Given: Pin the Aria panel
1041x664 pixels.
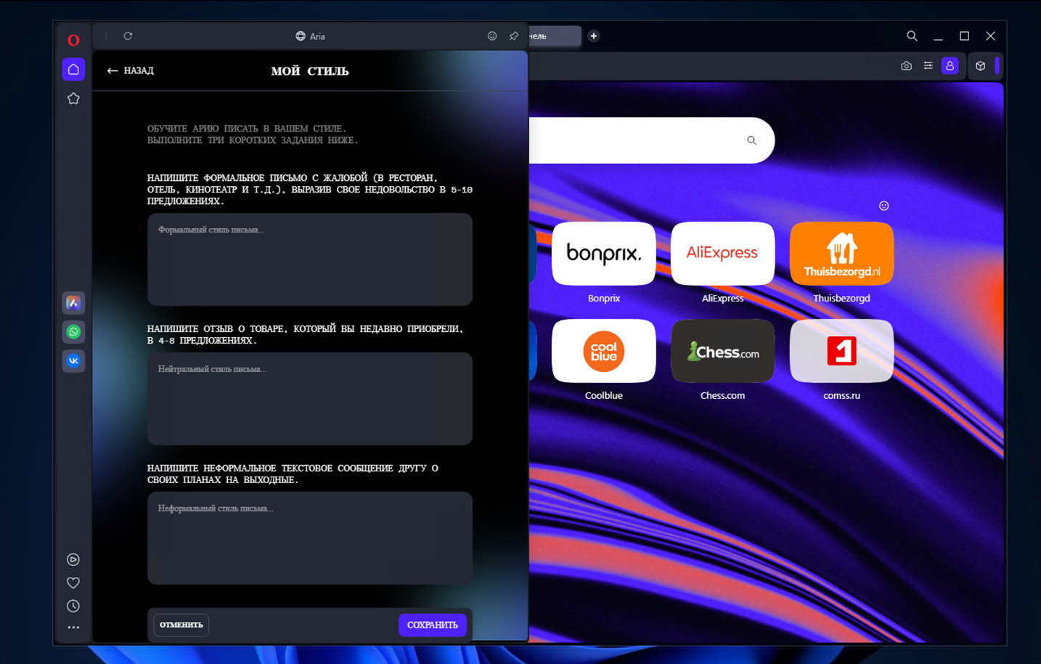Looking at the screenshot, I should coord(514,36).
